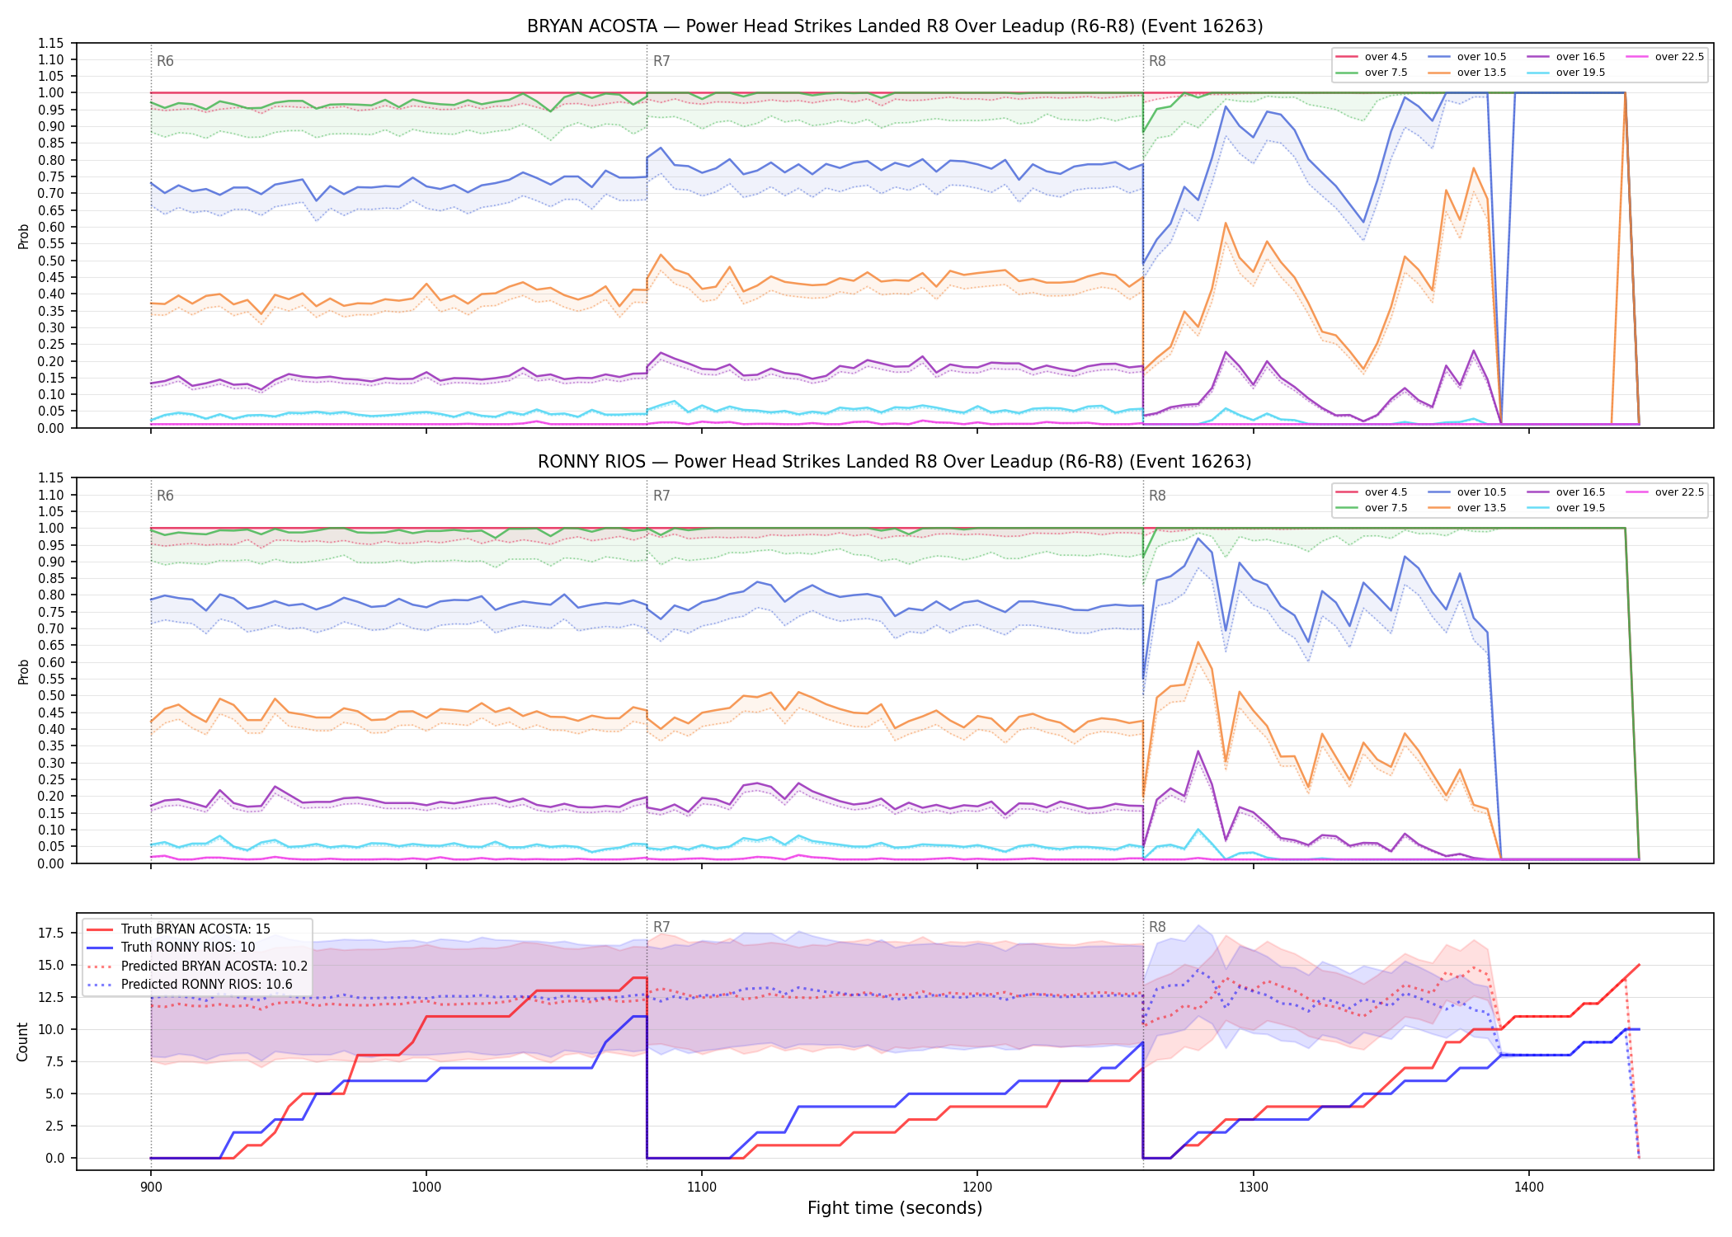
Task: Click the 1.15 tick of Bryan Acosta chart
Action: pyautogui.click(x=51, y=43)
